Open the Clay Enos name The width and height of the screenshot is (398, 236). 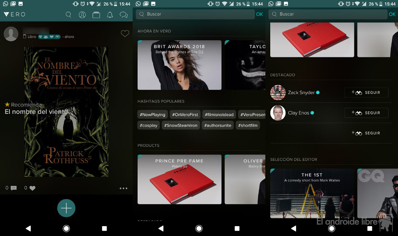click(x=299, y=113)
